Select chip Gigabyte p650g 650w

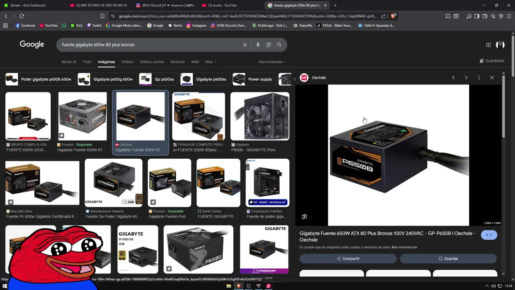pyautogui.click(x=107, y=79)
